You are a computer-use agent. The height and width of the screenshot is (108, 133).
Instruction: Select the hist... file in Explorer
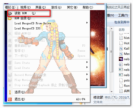(124, 38)
